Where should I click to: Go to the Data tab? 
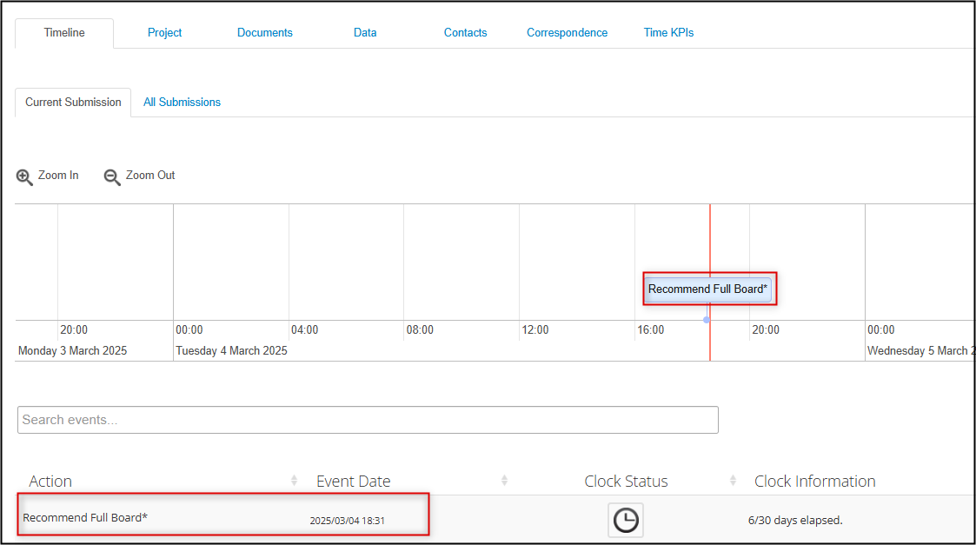point(365,33)
